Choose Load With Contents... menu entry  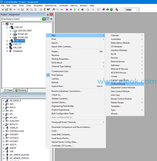(x=76, y=135)
